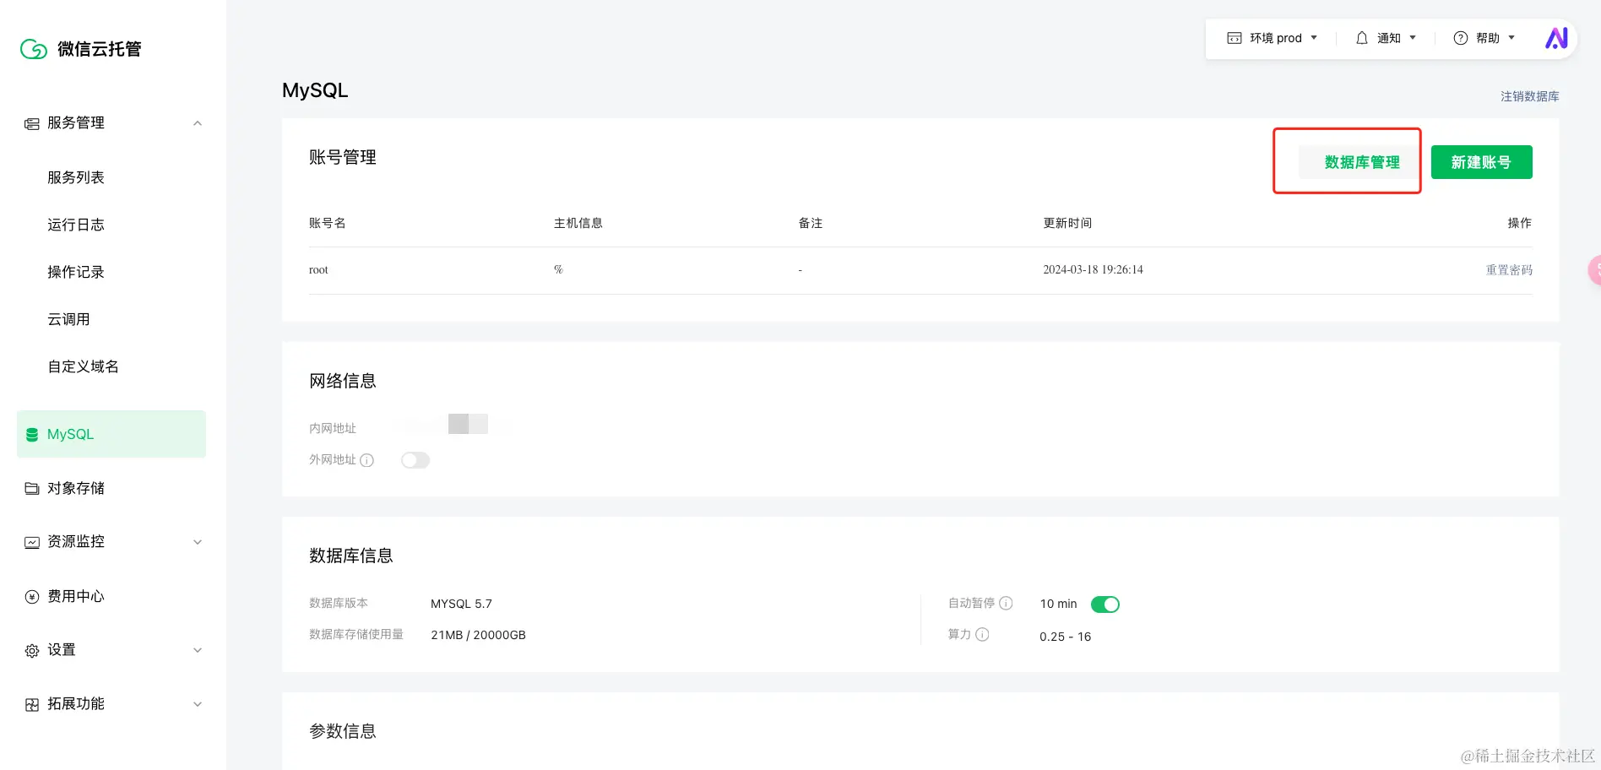Click the 主机信息 column header

point(578,223)
